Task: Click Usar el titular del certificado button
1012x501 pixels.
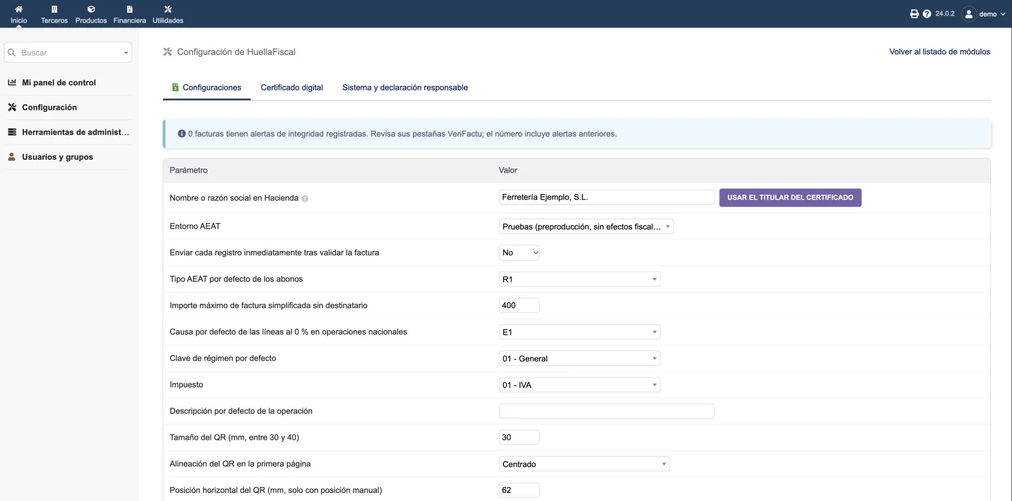Action: (790, 198)
